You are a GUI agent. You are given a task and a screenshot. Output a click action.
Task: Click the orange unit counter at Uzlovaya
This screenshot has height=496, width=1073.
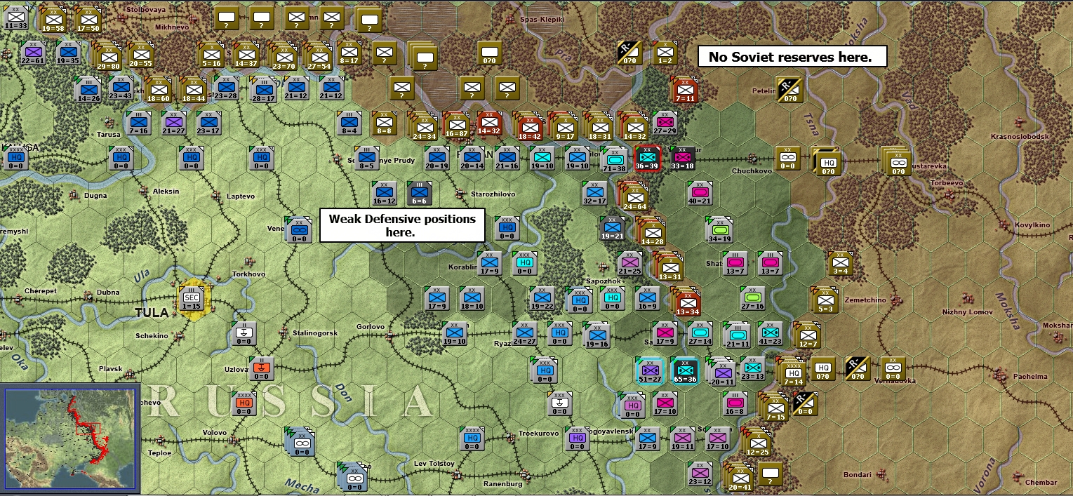(x=260, y=368)
